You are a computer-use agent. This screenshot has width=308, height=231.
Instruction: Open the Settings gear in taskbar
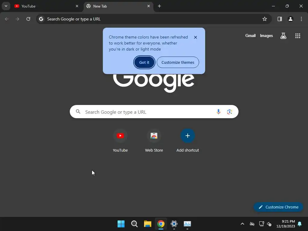[174, 224]
